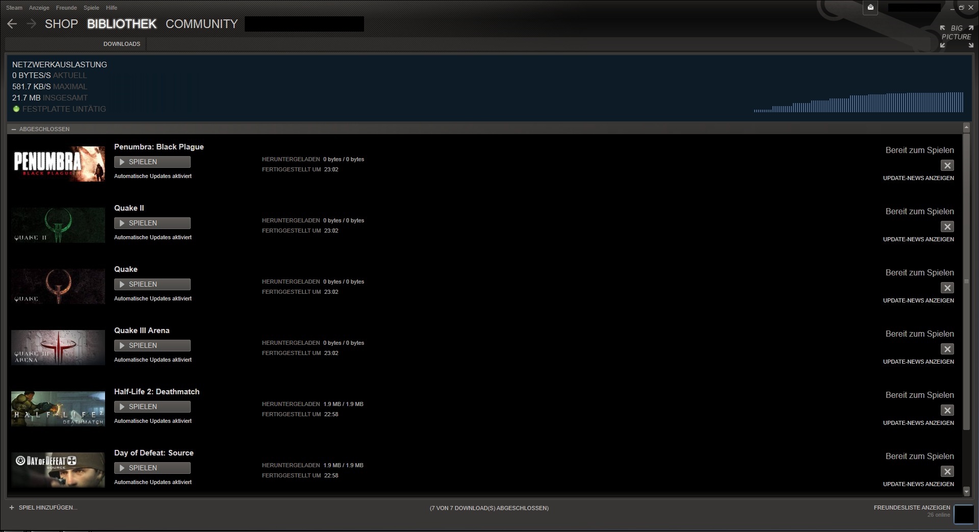Play Day of Defeat: Source
This screenshot has height=532, width=979.
152,468
